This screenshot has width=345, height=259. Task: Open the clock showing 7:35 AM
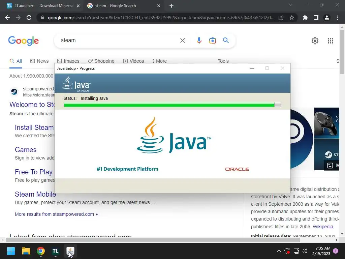click(321, 251)
